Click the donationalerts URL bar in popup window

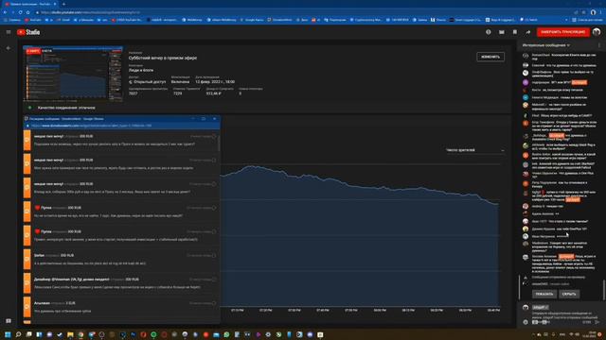pos(122,126)
